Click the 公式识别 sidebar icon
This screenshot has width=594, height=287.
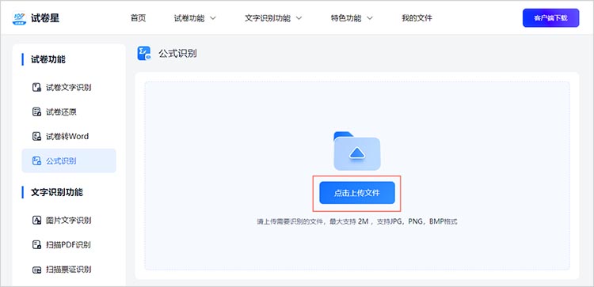point(36,160)
